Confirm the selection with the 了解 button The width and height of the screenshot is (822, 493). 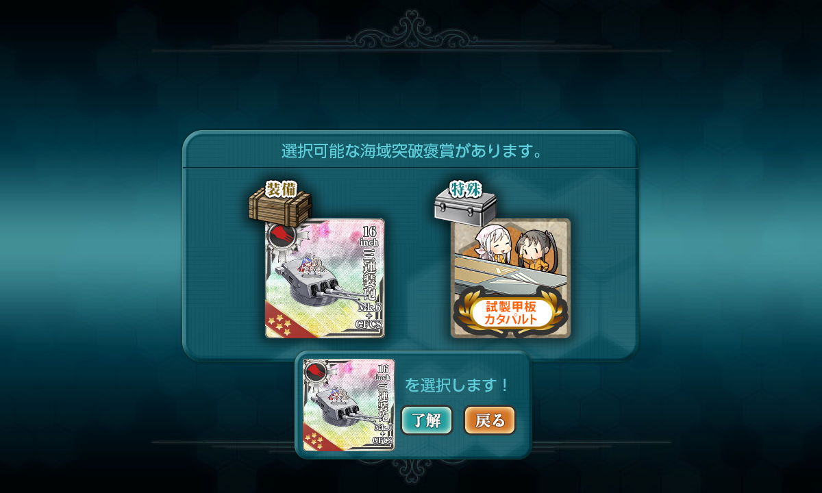tap(427, 420)
